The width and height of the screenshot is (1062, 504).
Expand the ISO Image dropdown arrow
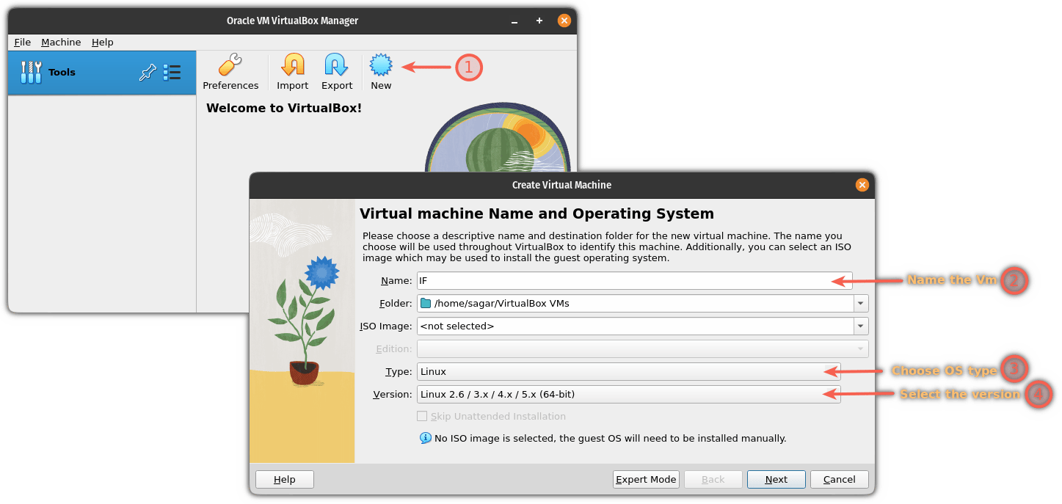[860, 326]
